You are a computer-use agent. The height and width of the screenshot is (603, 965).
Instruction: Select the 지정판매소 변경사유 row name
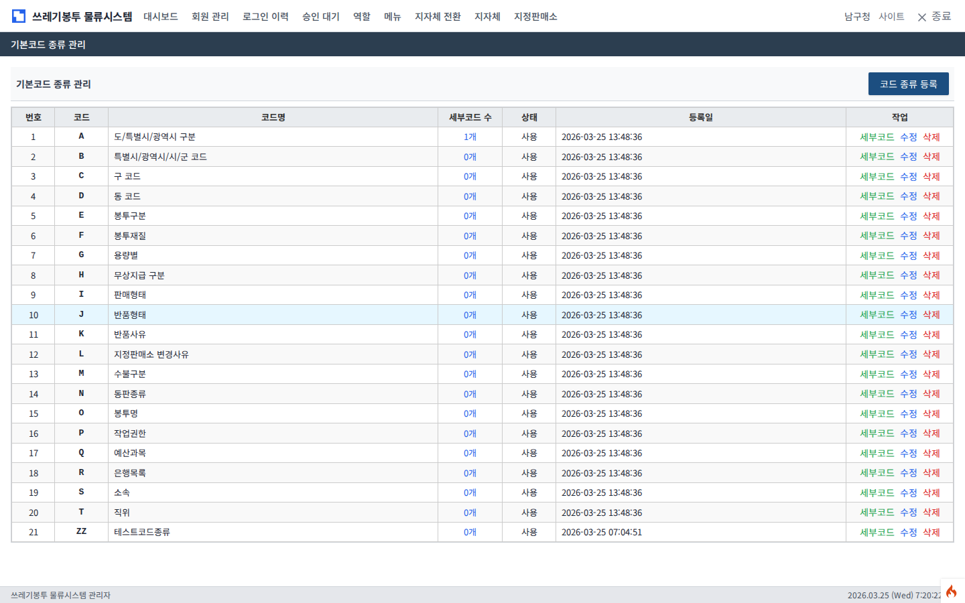pos(151,354)
